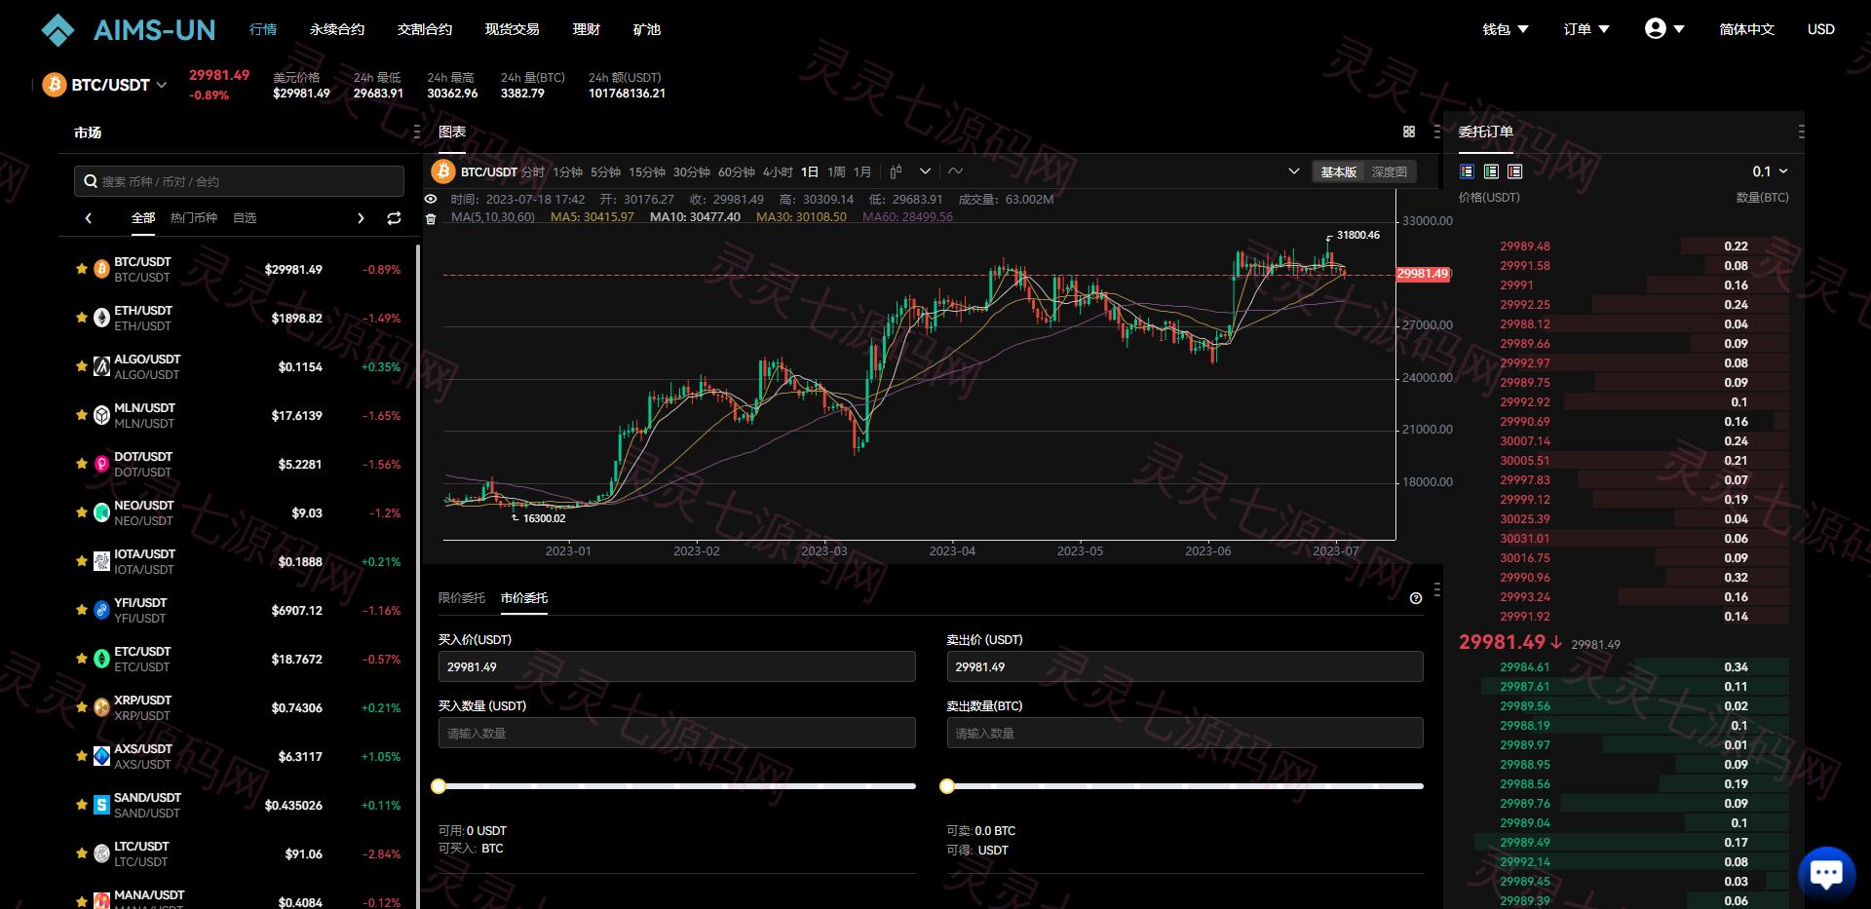Viewport: 1871px width, 909px height.
Task: Switch to 限价委托 limit order tab
Action: [x=462, y=598]
